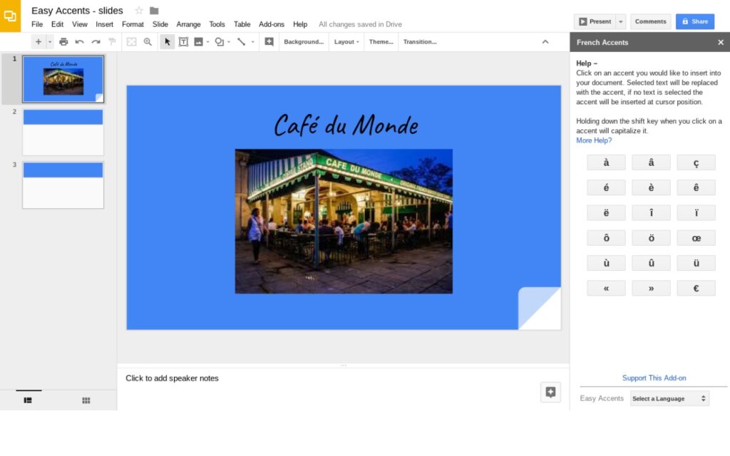Viewport: 730px width, 456px height.
Task: Undo the last action
Action: pyautogui.click(x=80, y=41)
